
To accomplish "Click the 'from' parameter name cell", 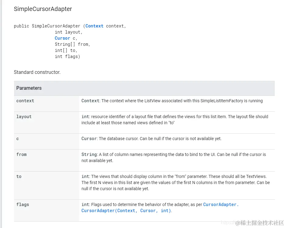I will click(x=22, y=154).
